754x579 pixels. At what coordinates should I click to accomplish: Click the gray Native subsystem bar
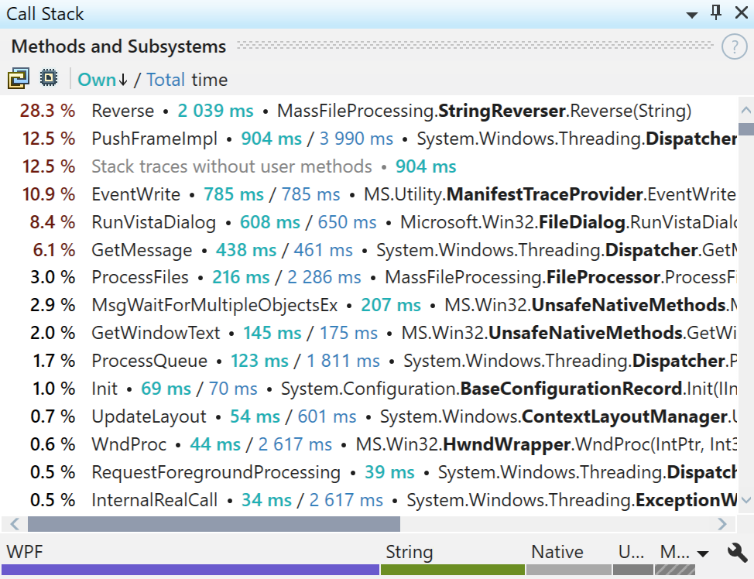569,570
